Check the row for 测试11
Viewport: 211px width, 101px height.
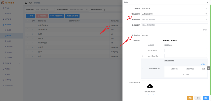pos(28,38)
